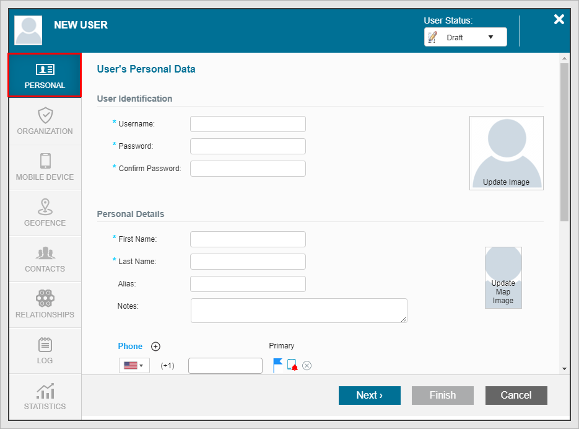Click Update Image profile picture
579x429 pixels.
click(506, 153)
